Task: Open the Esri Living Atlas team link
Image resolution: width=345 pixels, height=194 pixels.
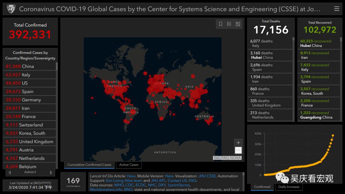Action: click(124, 181)
